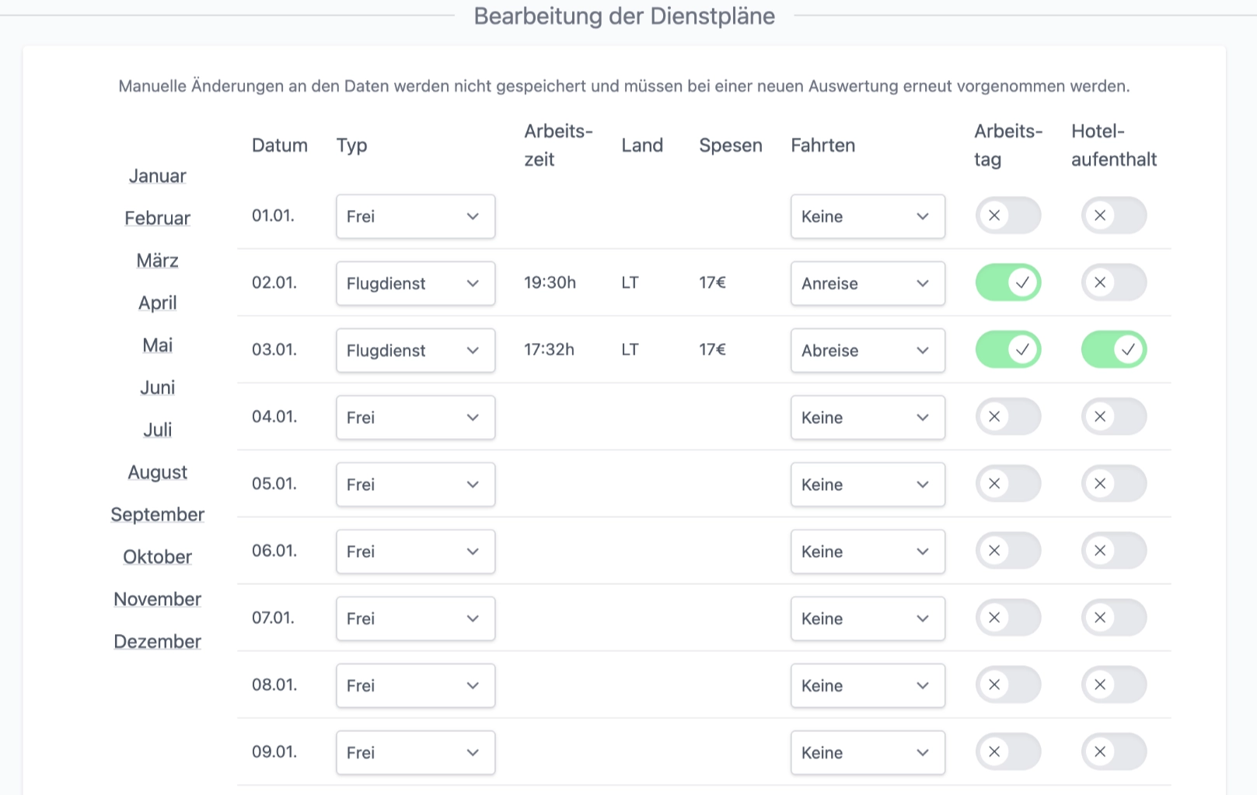Go to August schedule
Screen dimensions: 1257x795
(x=157, y=472)
